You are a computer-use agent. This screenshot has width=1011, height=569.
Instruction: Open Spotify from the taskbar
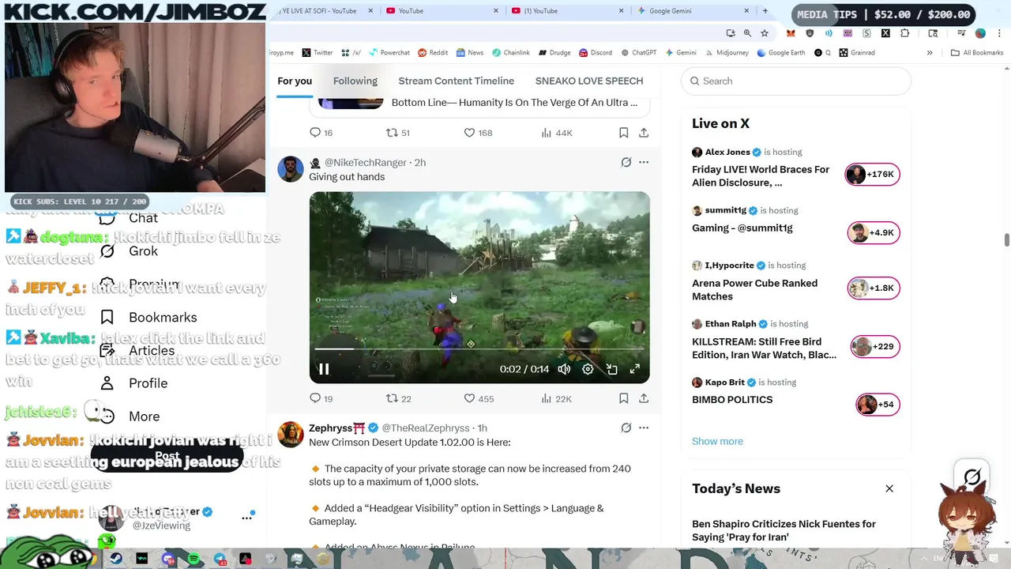click(194, 560)
